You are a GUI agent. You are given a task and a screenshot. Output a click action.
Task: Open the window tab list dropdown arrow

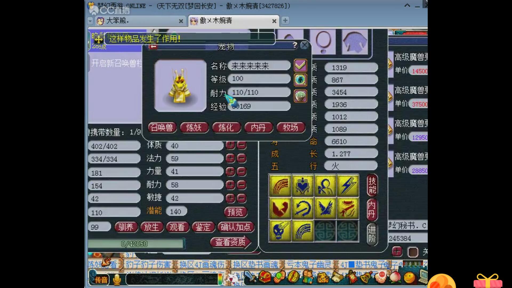click(x=90, y=21)
